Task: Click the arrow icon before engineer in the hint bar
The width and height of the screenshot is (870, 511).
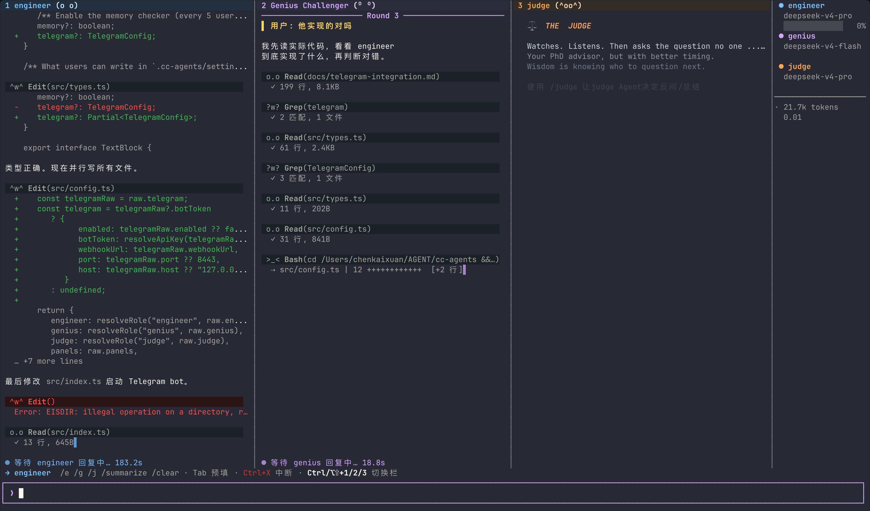Action: 7,473
